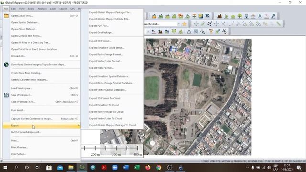Open the View menu

click(22, 9)
